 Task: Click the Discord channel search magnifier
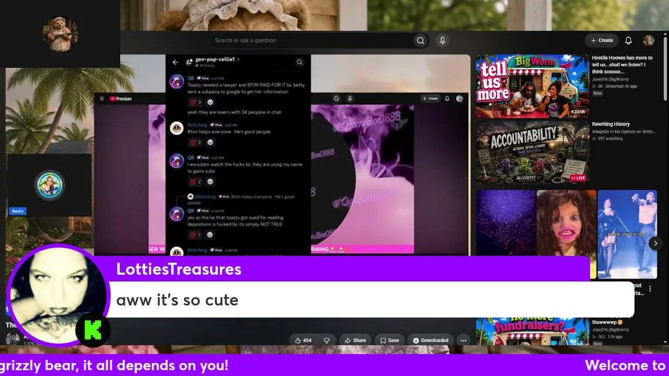click(x=299, y=62)
